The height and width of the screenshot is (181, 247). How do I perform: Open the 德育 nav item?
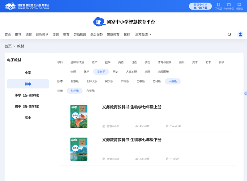[28, 34]
